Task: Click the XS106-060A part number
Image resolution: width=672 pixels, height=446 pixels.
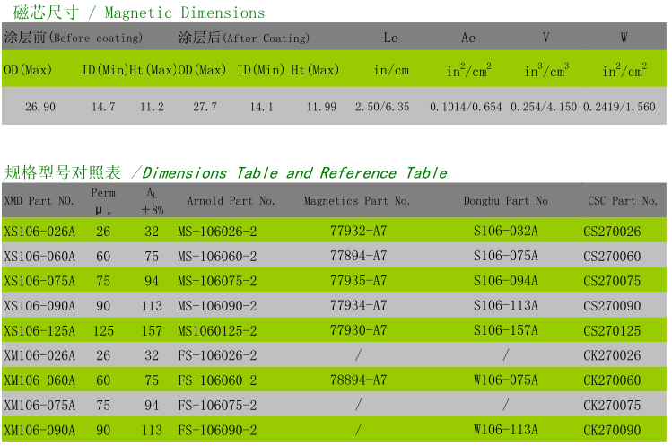Action: 39,257
